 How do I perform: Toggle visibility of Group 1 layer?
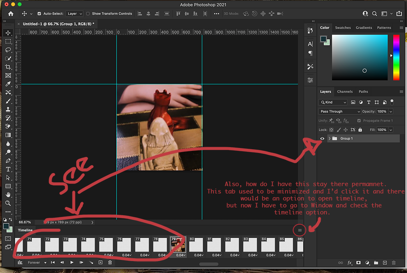[323, 138]
